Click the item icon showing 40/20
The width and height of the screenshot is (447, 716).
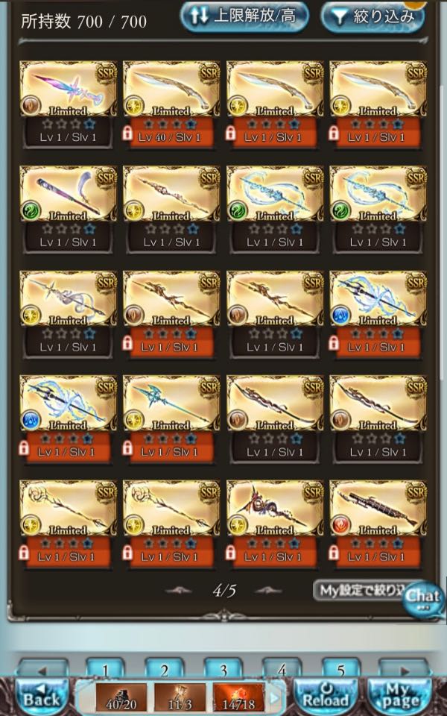(121, 697)
